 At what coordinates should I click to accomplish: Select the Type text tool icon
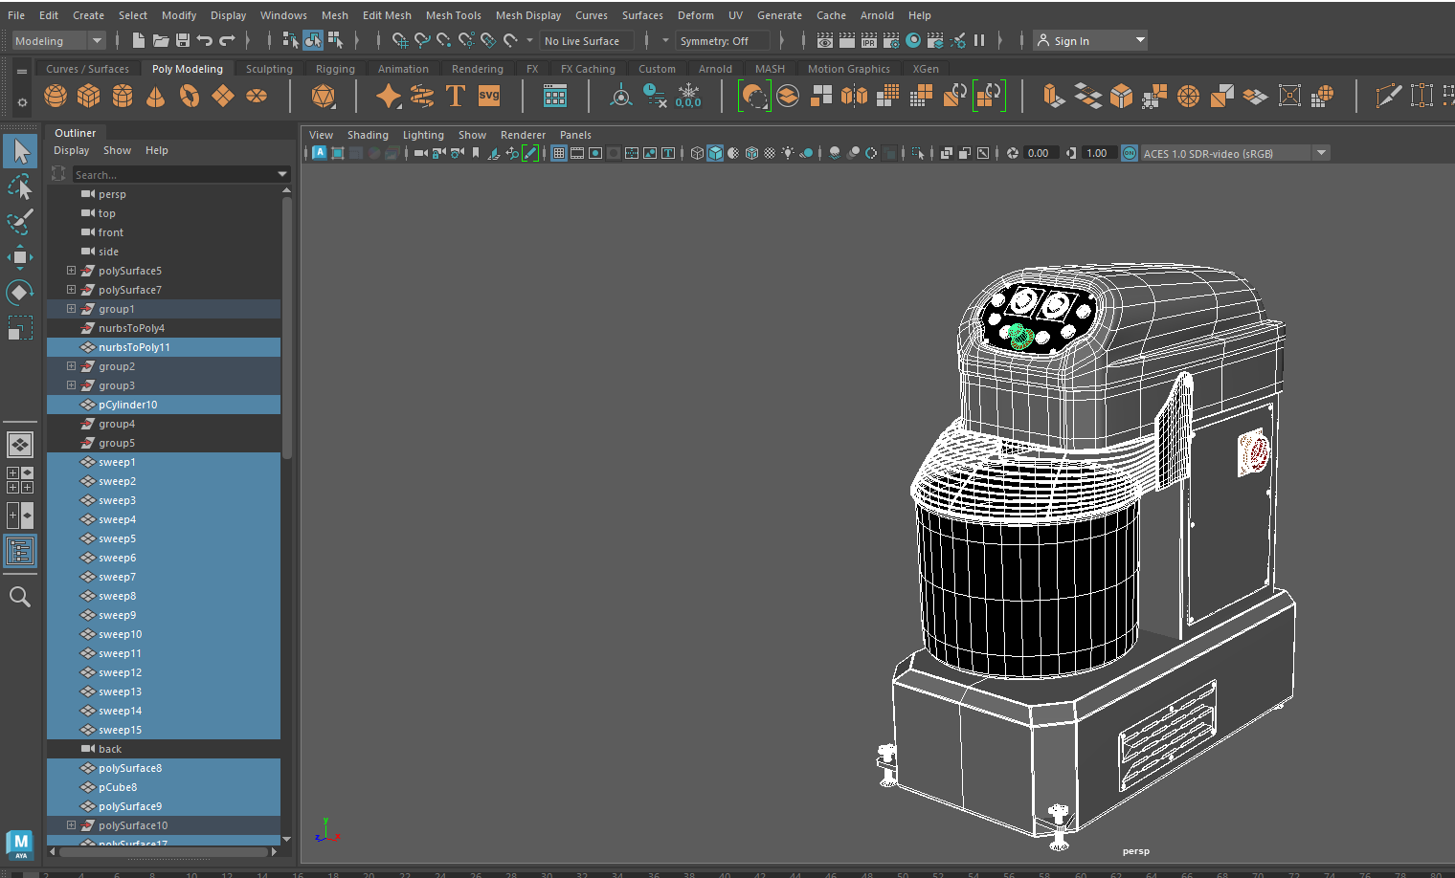coord(456,97)
